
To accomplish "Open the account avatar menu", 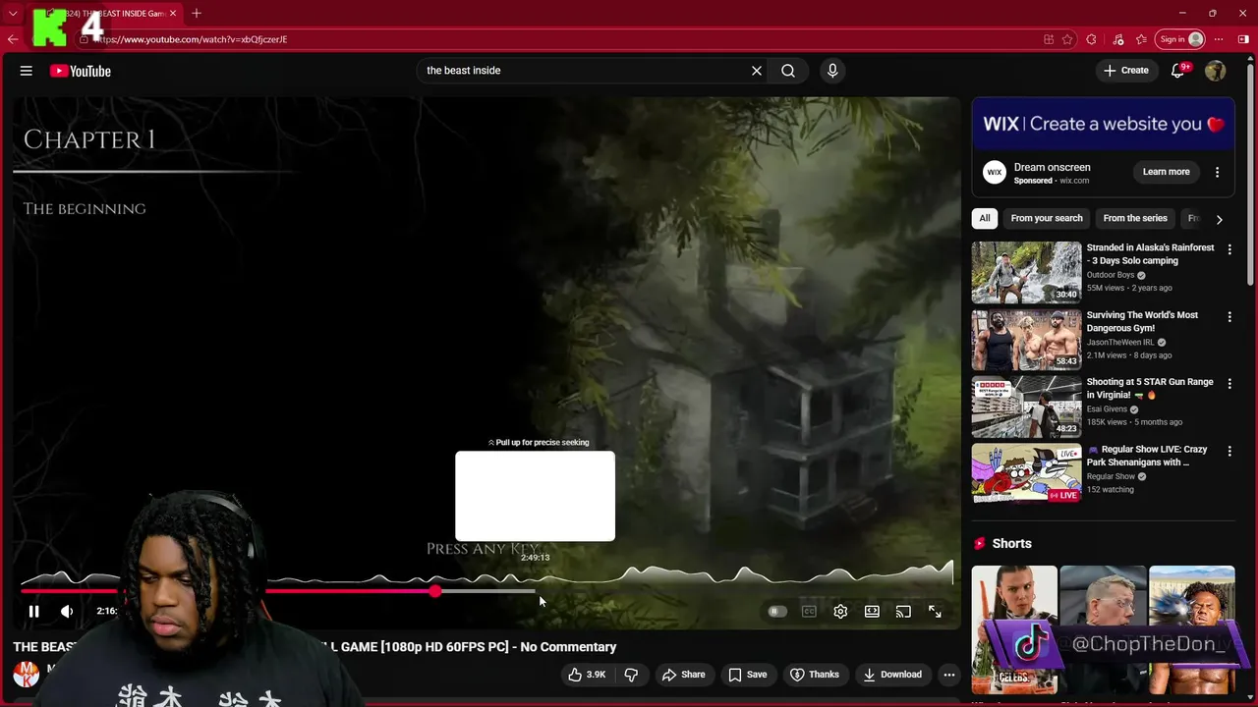I will point(1216,71).
